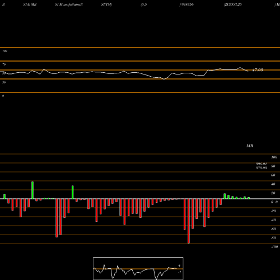Click the RSI axis label 30
Image resolution: width=280 pixels, height=280 pixels.
pos(4,82)
